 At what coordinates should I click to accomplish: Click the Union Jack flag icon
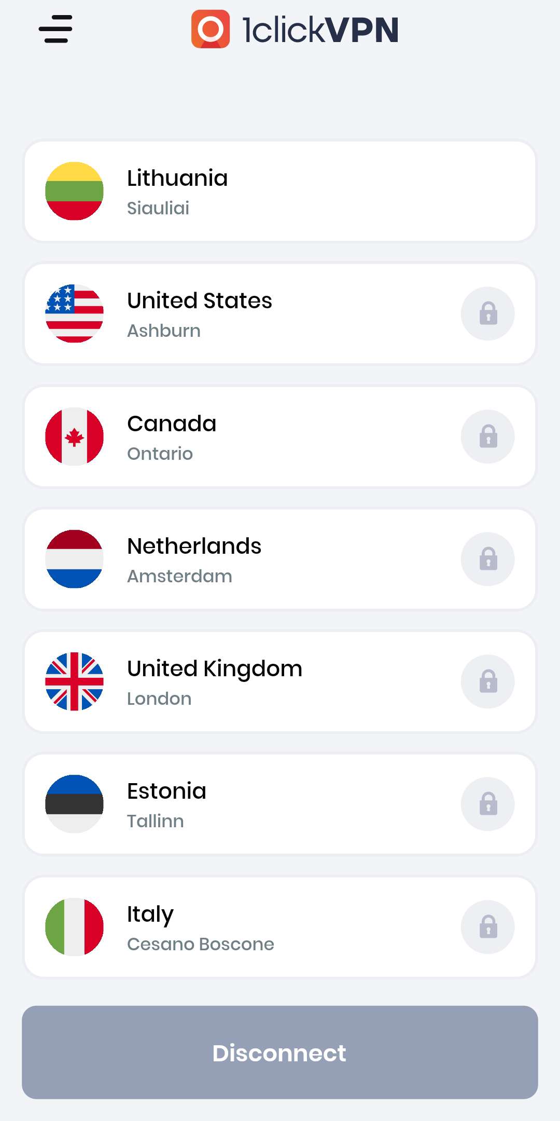pos(75,681)
